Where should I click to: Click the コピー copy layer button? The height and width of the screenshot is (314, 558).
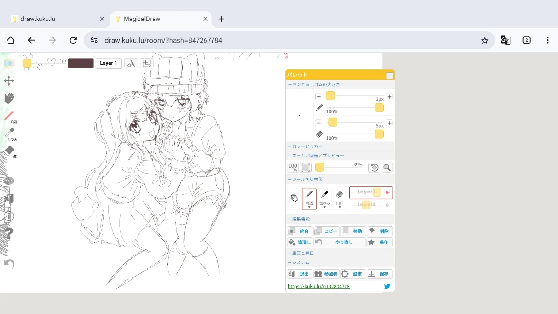[326, 231]
